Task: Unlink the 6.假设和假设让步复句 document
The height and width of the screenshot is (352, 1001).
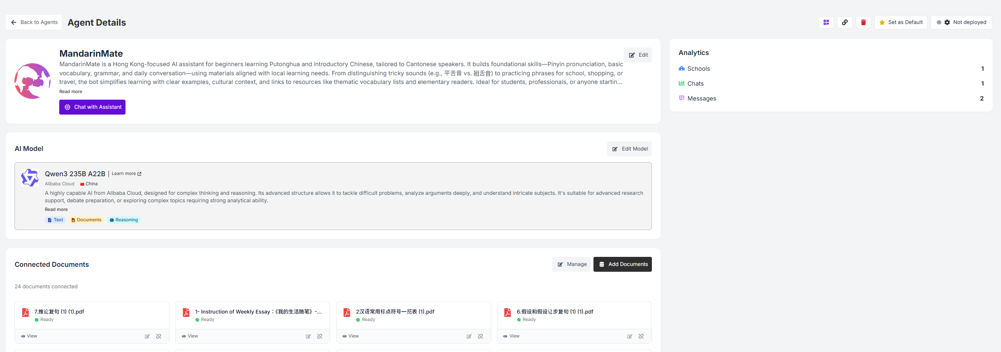Action: pos(641,336)
